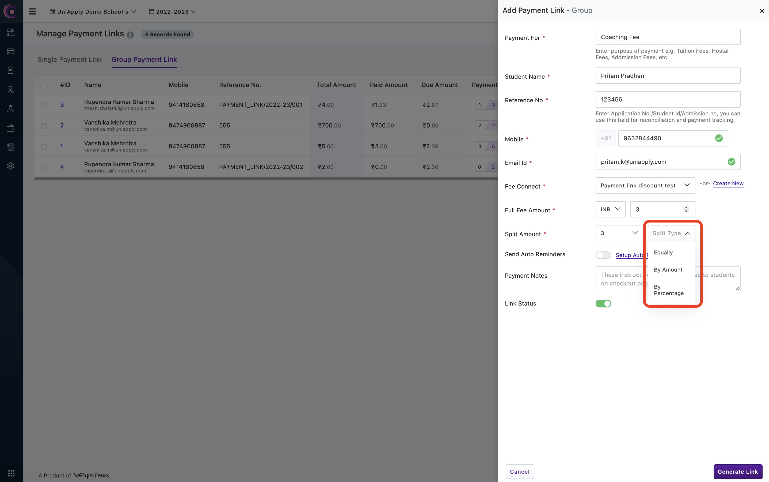Screen dimensions: 769x482
Task: Switch to Single Payment Link tab
Action: [70, 60]
